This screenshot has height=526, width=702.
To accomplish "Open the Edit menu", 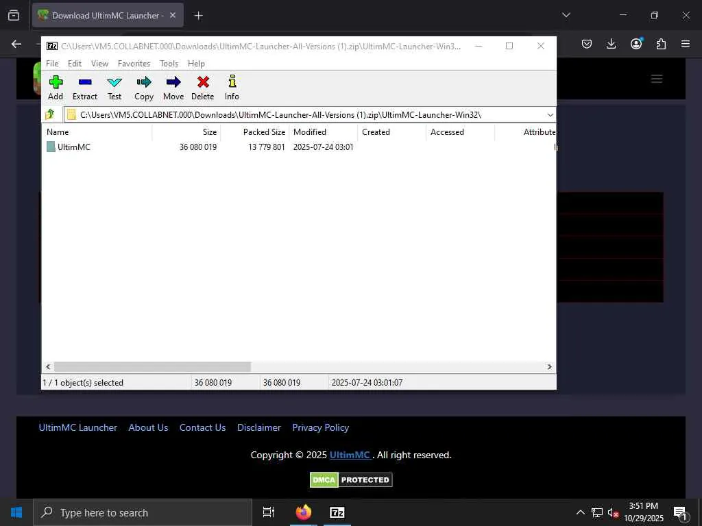I will 75,64.
